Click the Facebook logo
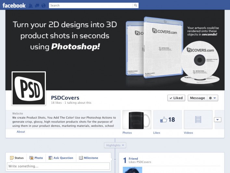 (x=14, y=6)
